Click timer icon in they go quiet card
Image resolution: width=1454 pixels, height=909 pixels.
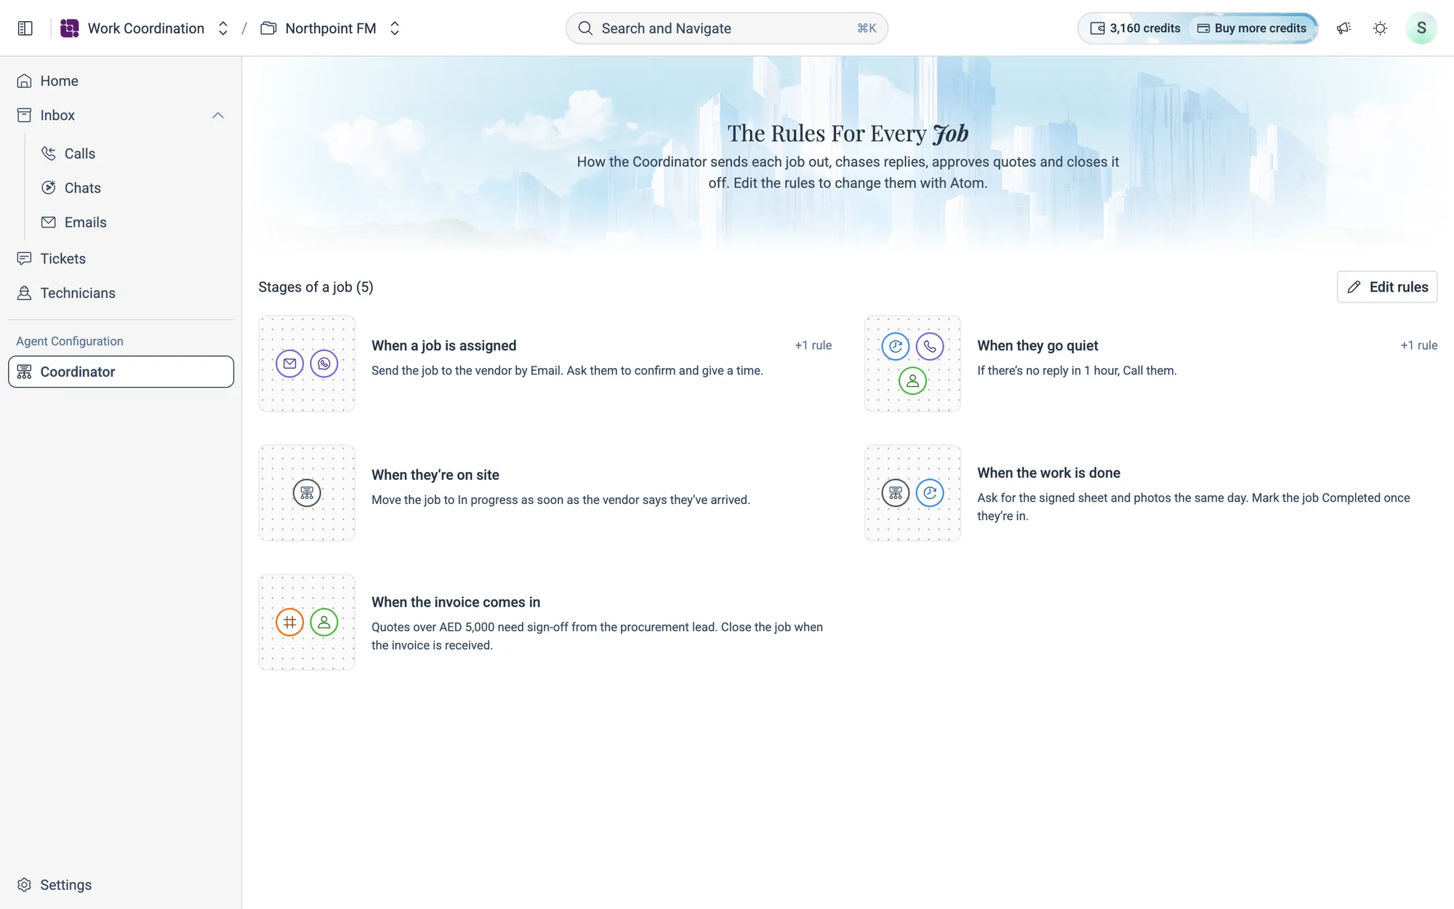pos(896,346)
